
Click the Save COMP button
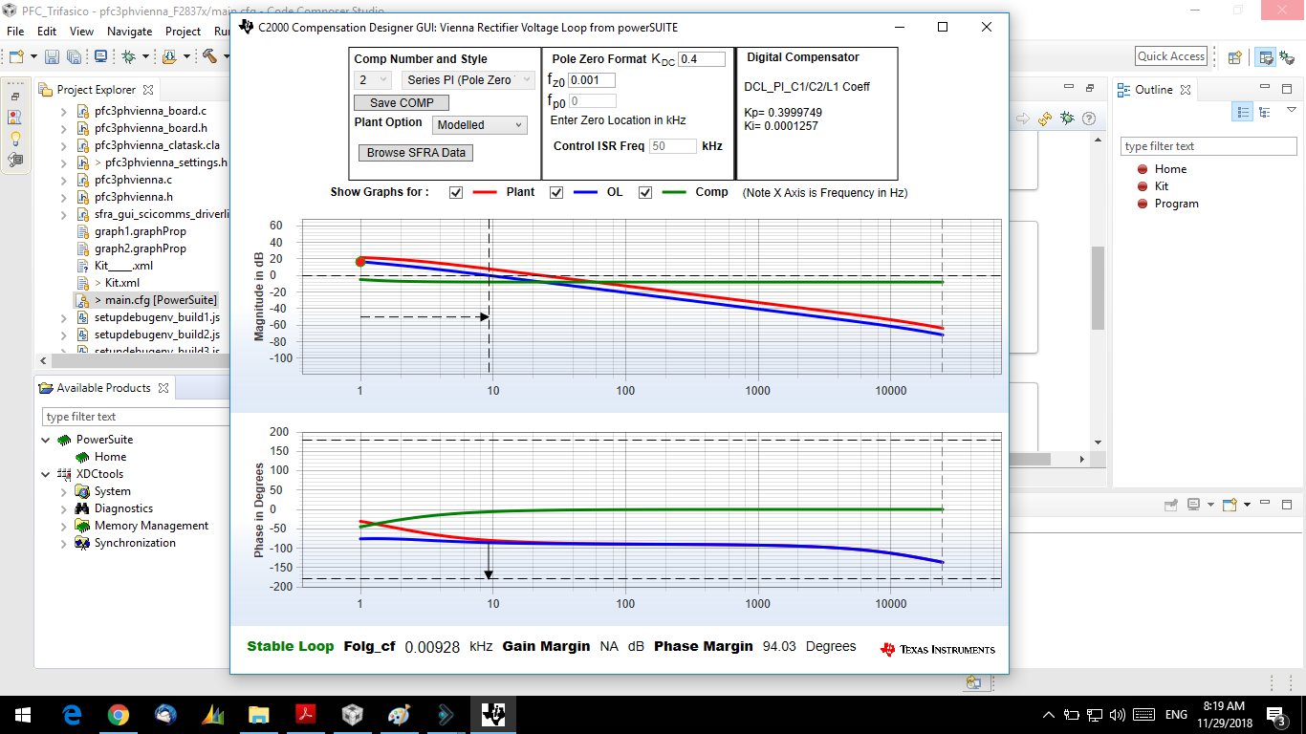pyautogui.click(x=401, y=102)
